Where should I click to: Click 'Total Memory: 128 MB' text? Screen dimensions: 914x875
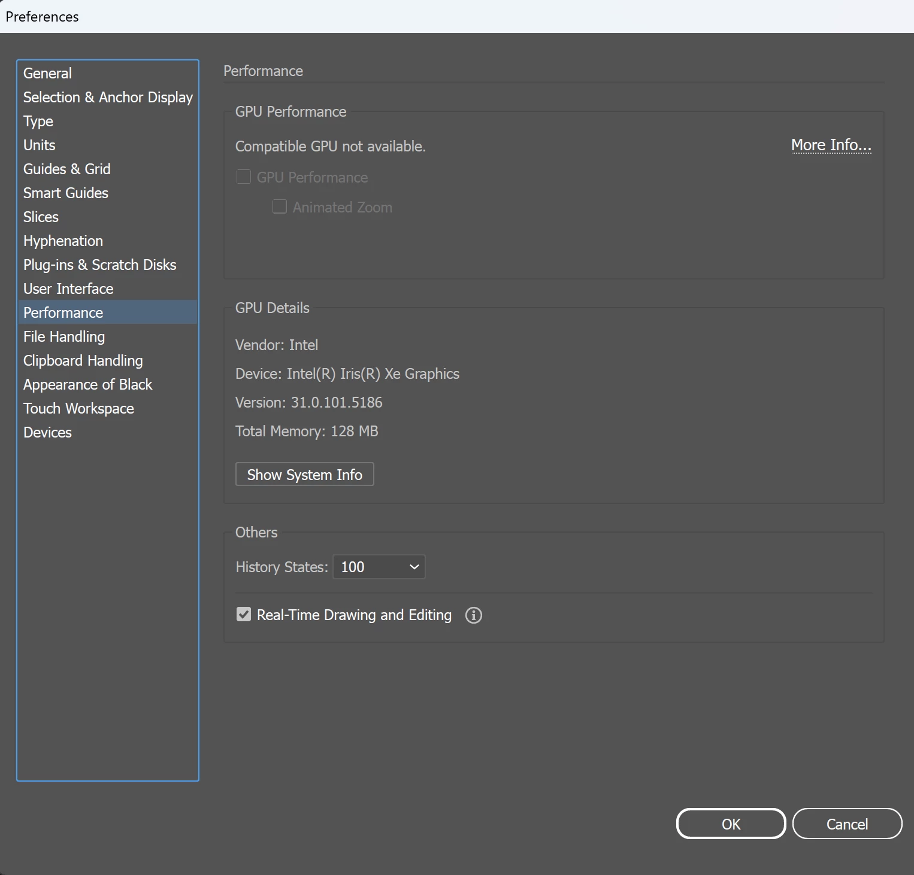point(307,432)
